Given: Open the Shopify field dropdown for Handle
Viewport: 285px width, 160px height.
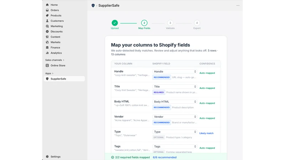Looking at the screenshot, I should pos(175,71).
